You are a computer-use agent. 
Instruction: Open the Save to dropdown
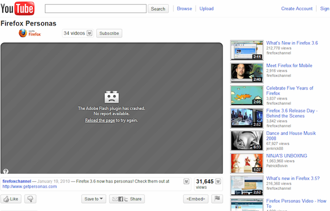click(94, 199)
